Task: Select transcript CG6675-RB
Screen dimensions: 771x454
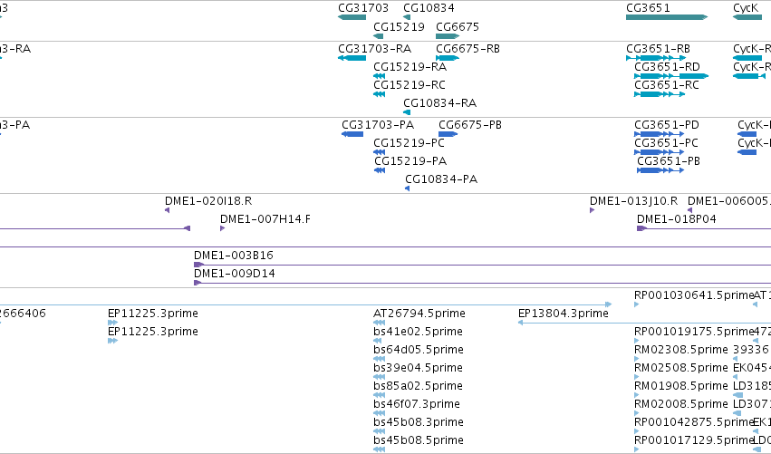Action: click(448, 58)
